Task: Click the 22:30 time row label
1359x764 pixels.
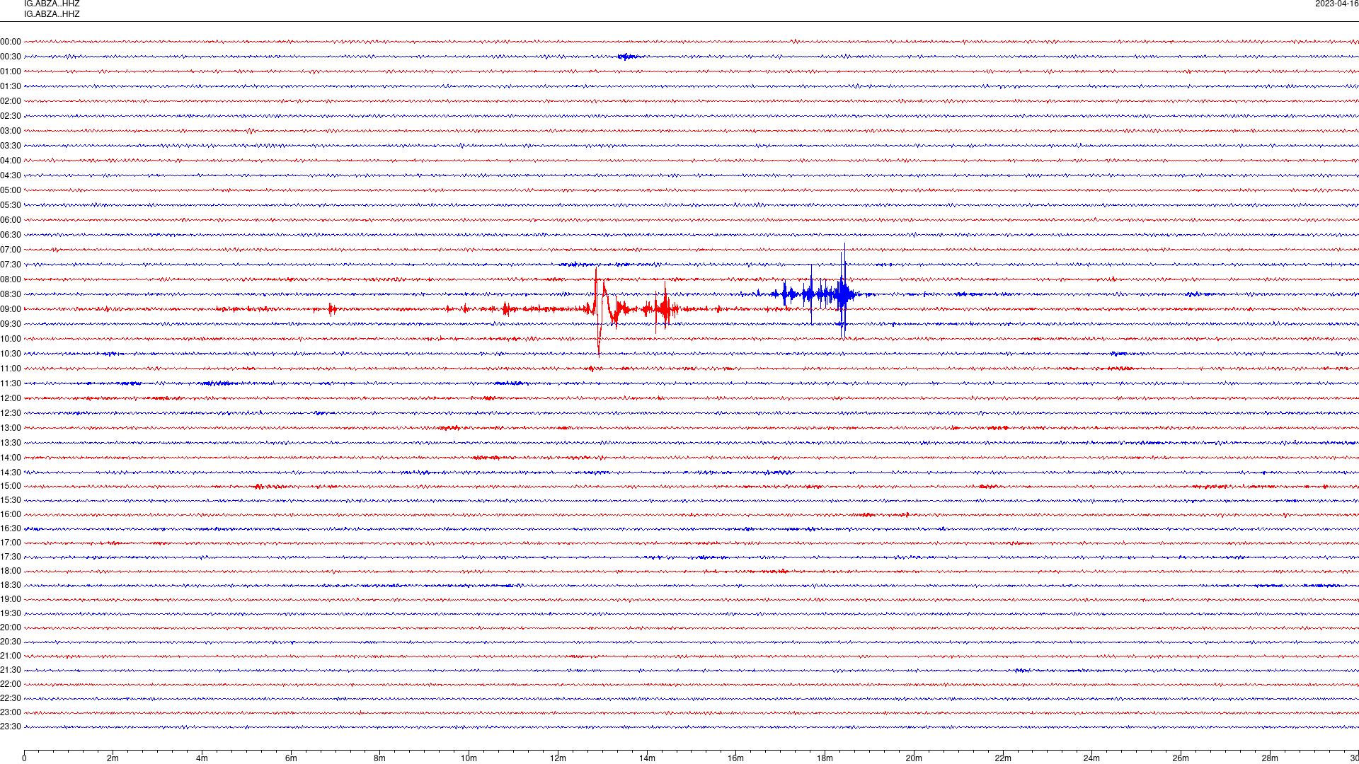Action: click(11, 698)
